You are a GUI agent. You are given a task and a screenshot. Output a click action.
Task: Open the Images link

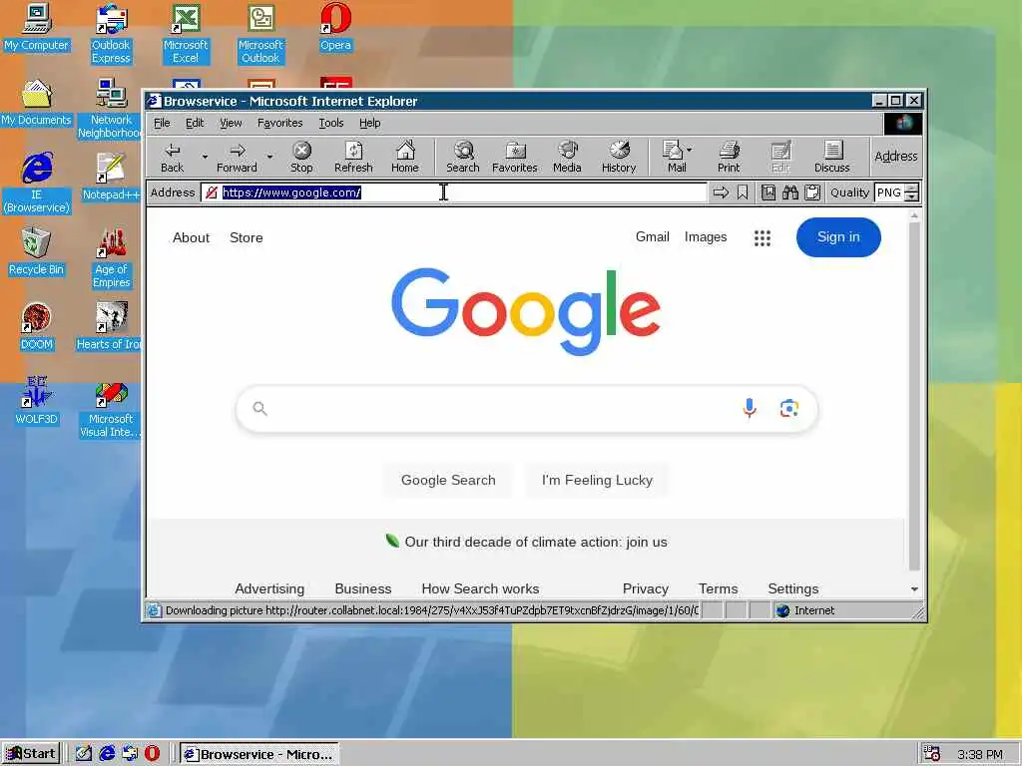pyautogui.click(x=706, y=237)
